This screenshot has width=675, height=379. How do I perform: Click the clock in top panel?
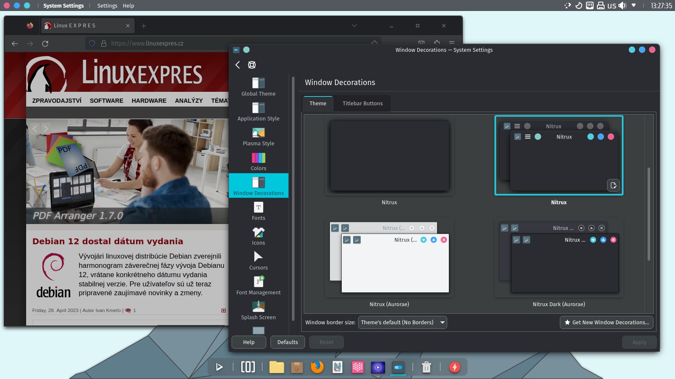tap(661, 5)
